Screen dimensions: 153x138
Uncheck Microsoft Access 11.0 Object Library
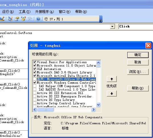point(35,65)
